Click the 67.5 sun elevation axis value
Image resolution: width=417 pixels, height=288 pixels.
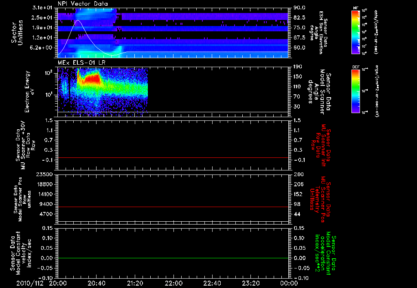coord(299,38)
